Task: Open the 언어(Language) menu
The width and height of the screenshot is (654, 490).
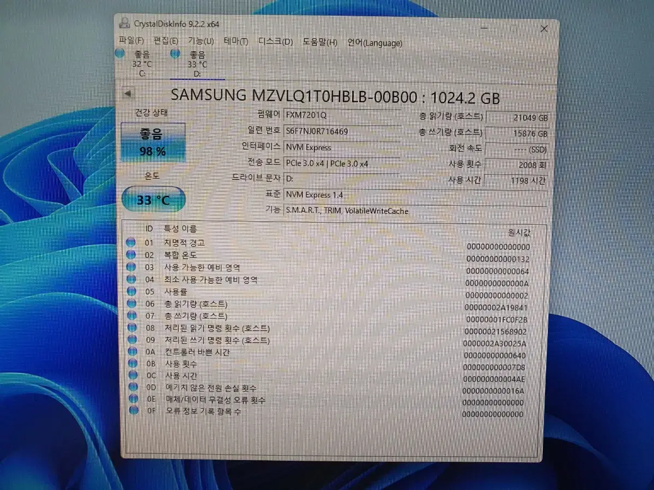Action: pos(375,43)
